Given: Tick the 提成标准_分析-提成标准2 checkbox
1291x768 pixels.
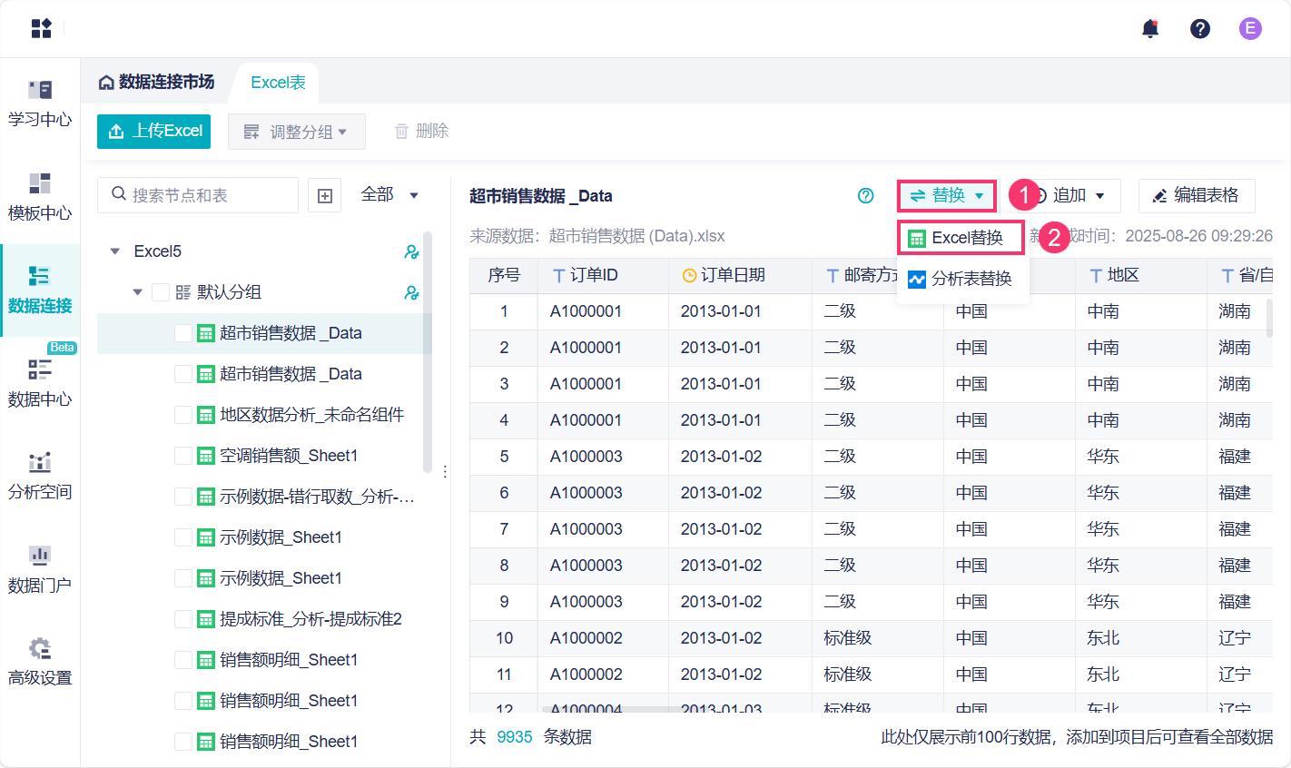Looking at the screenshot, I should point(183,619).
